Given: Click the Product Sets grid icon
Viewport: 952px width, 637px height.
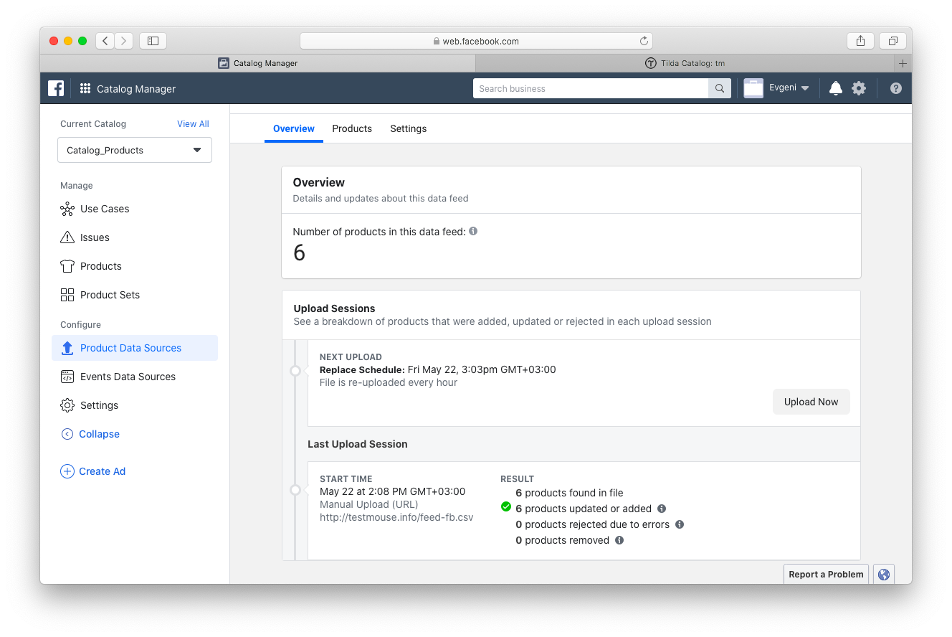Looking at the screenshot, I should (x=67, y=295).
